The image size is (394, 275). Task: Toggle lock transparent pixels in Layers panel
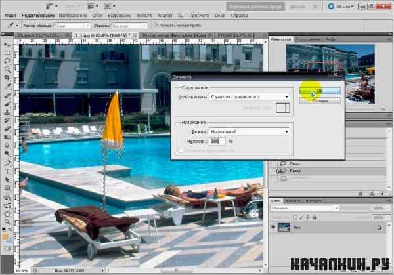click(x=295, y=218)
